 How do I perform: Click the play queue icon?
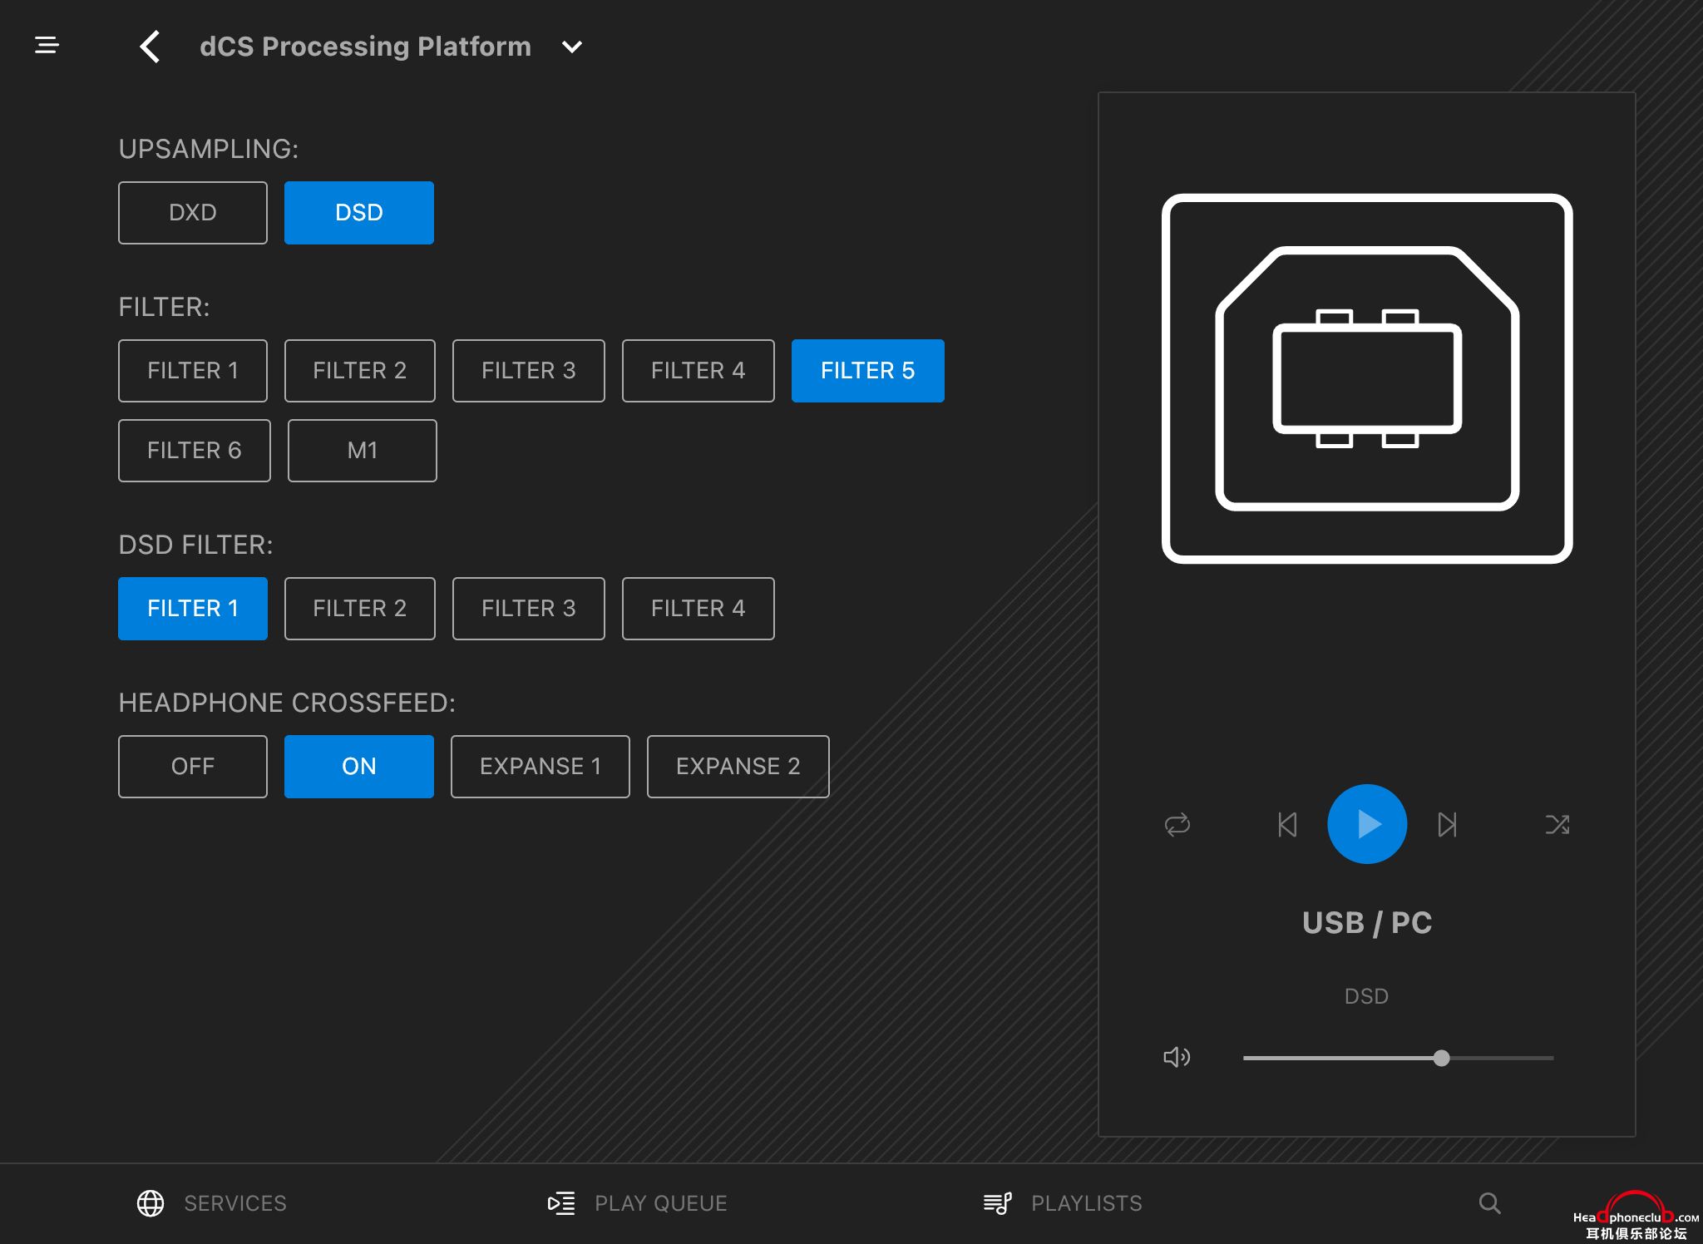[x=561, y=1203]
